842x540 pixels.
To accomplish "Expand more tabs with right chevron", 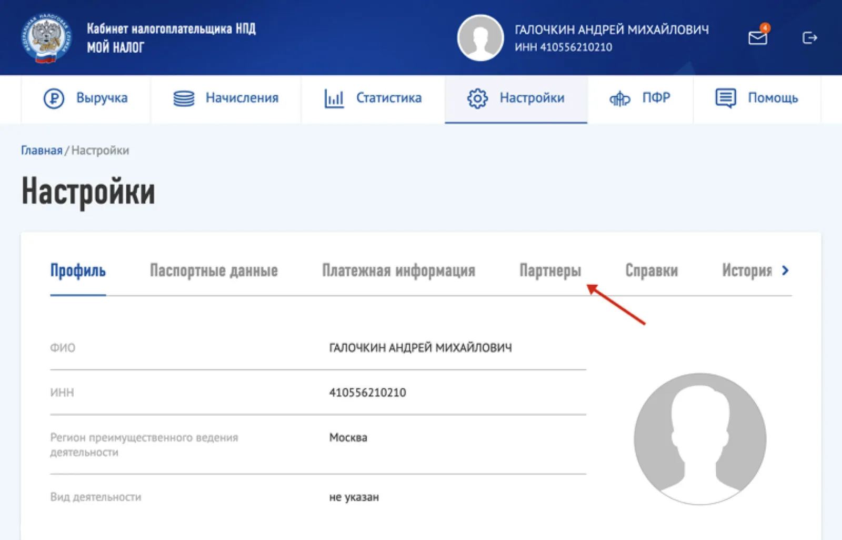I will point(785,271).
